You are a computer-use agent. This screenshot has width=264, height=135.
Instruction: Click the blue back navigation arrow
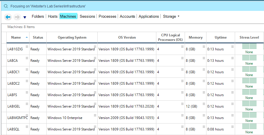click(8, 17)
